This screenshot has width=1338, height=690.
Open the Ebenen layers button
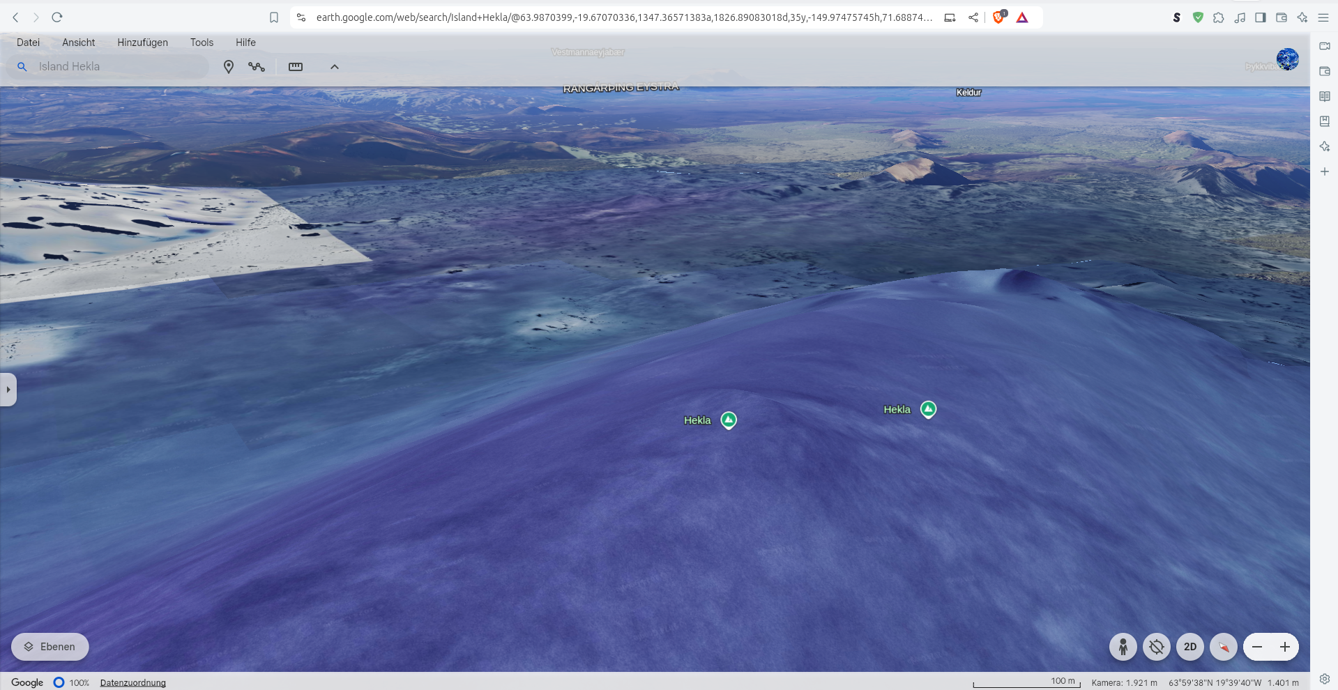point(50,647)
